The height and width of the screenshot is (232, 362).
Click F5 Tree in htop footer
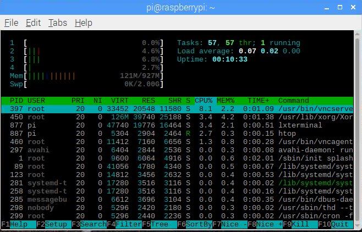(x=160, y=224)
